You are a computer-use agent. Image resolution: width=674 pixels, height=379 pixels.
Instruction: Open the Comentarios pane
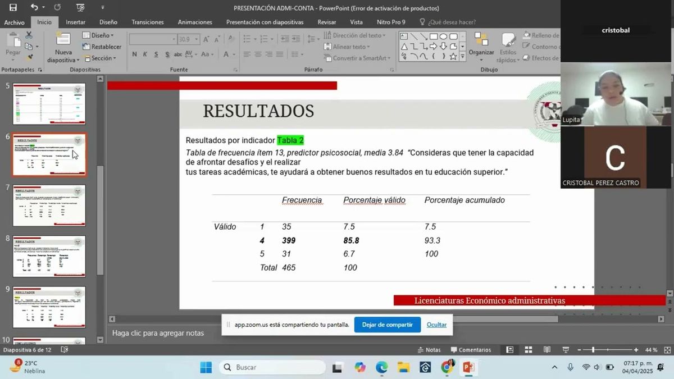point(471,350)
